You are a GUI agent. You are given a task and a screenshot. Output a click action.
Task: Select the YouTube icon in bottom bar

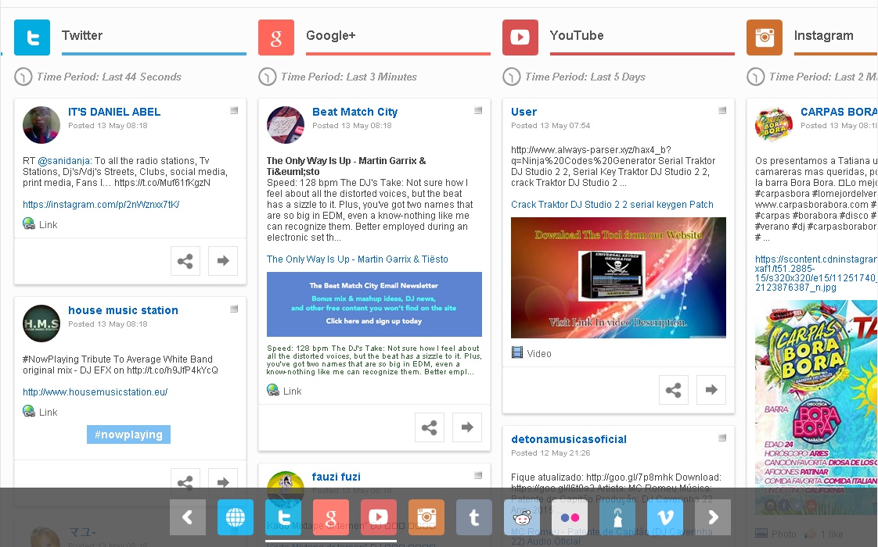point(379,517)
